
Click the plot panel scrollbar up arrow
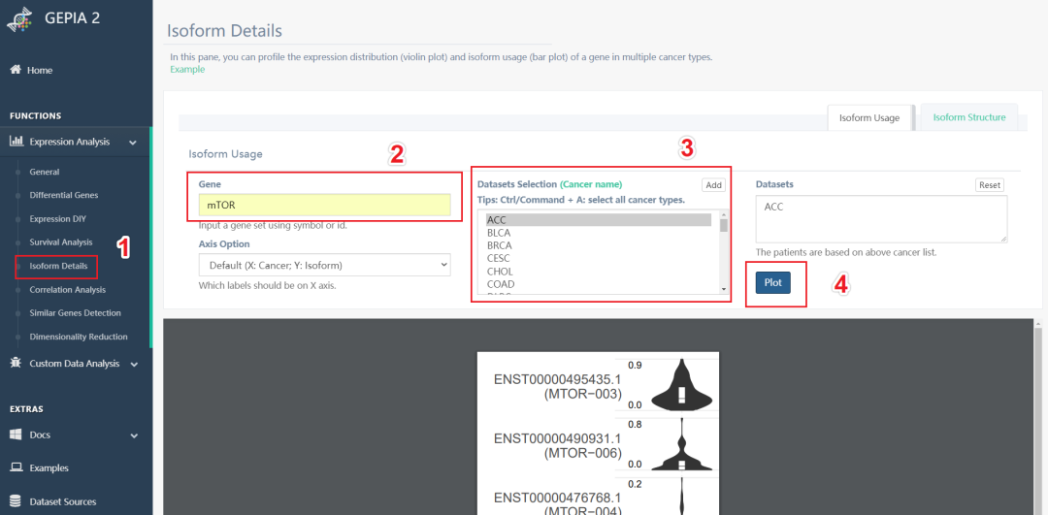(x=1036, y=325)
